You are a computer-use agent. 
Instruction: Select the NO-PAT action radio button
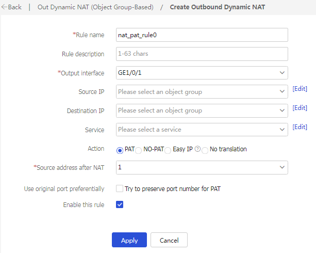139,151
